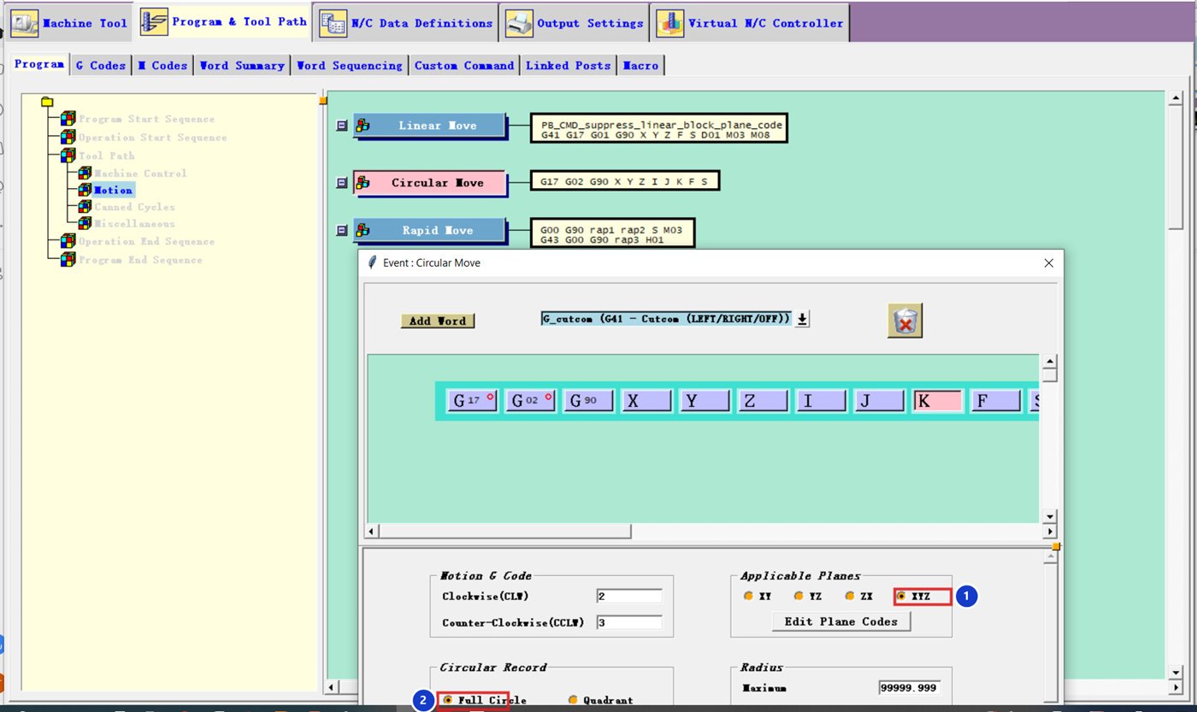Select the G17 word block

click(473, 401)
